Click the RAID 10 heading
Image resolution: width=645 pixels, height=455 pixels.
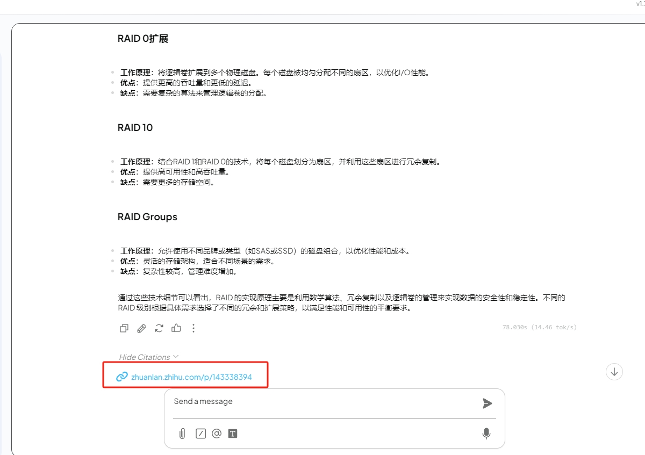(135, 128)
